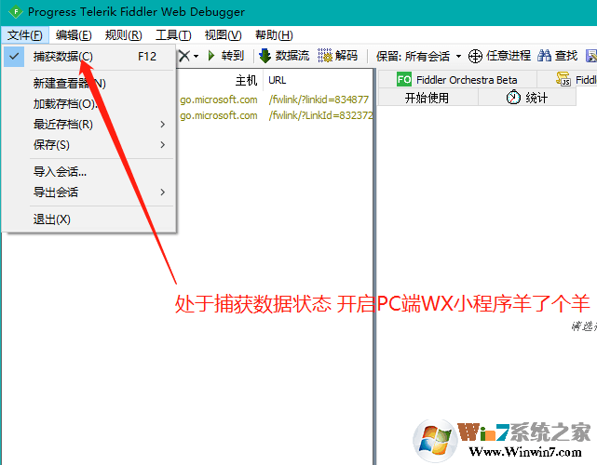Open the 帮助(H) menu
The image size is (597, 465).
pos(274,35)
